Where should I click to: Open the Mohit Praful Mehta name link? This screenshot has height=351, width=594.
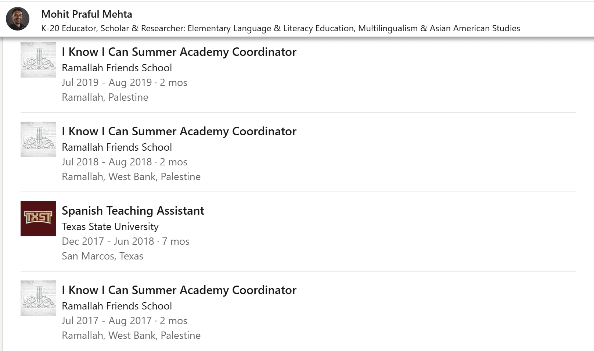(x=87, y=14)
